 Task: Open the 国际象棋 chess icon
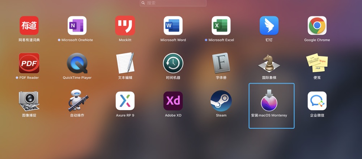point(269,63)
